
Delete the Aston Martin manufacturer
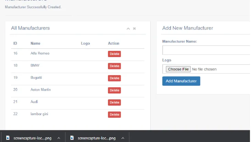point(114,90)
